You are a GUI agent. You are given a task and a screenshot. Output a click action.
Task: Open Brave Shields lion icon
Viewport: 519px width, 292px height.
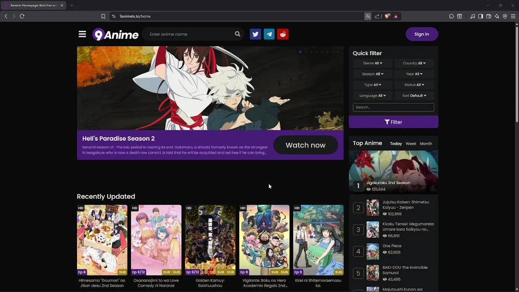[387, 16]
